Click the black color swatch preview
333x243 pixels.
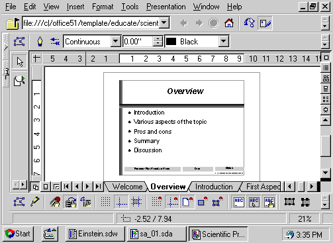point(171,41)
